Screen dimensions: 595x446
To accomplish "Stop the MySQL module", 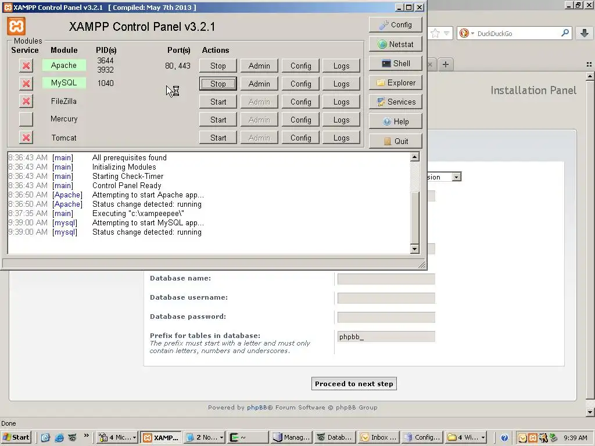I will (218, 84).
